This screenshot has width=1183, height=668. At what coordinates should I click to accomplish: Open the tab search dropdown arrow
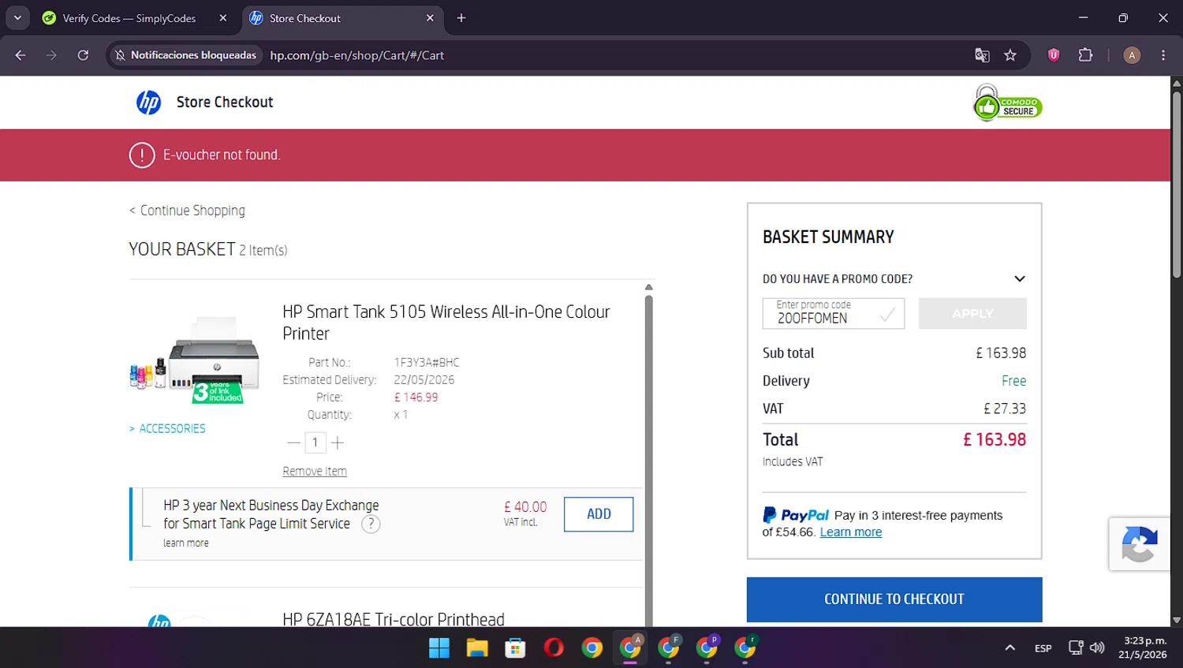[x=17, y=17]
